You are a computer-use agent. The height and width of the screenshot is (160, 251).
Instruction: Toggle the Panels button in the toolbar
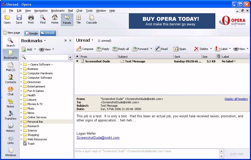coord(67,19)
